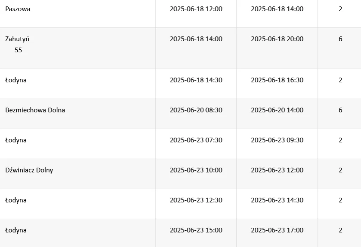Click start time 2025-06-23 12:30
This screenshot has width=361, height=247.
coord(196,200)
